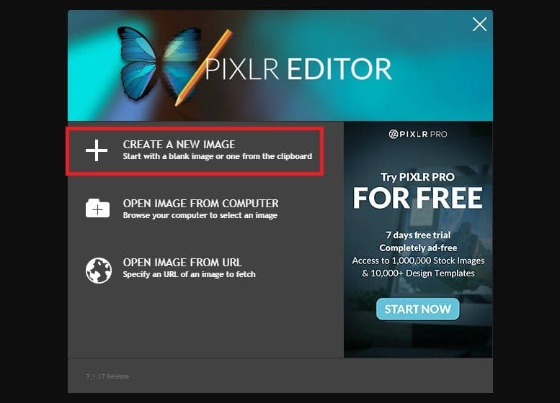Click the orange pencil in the banner

coord(203,68)
